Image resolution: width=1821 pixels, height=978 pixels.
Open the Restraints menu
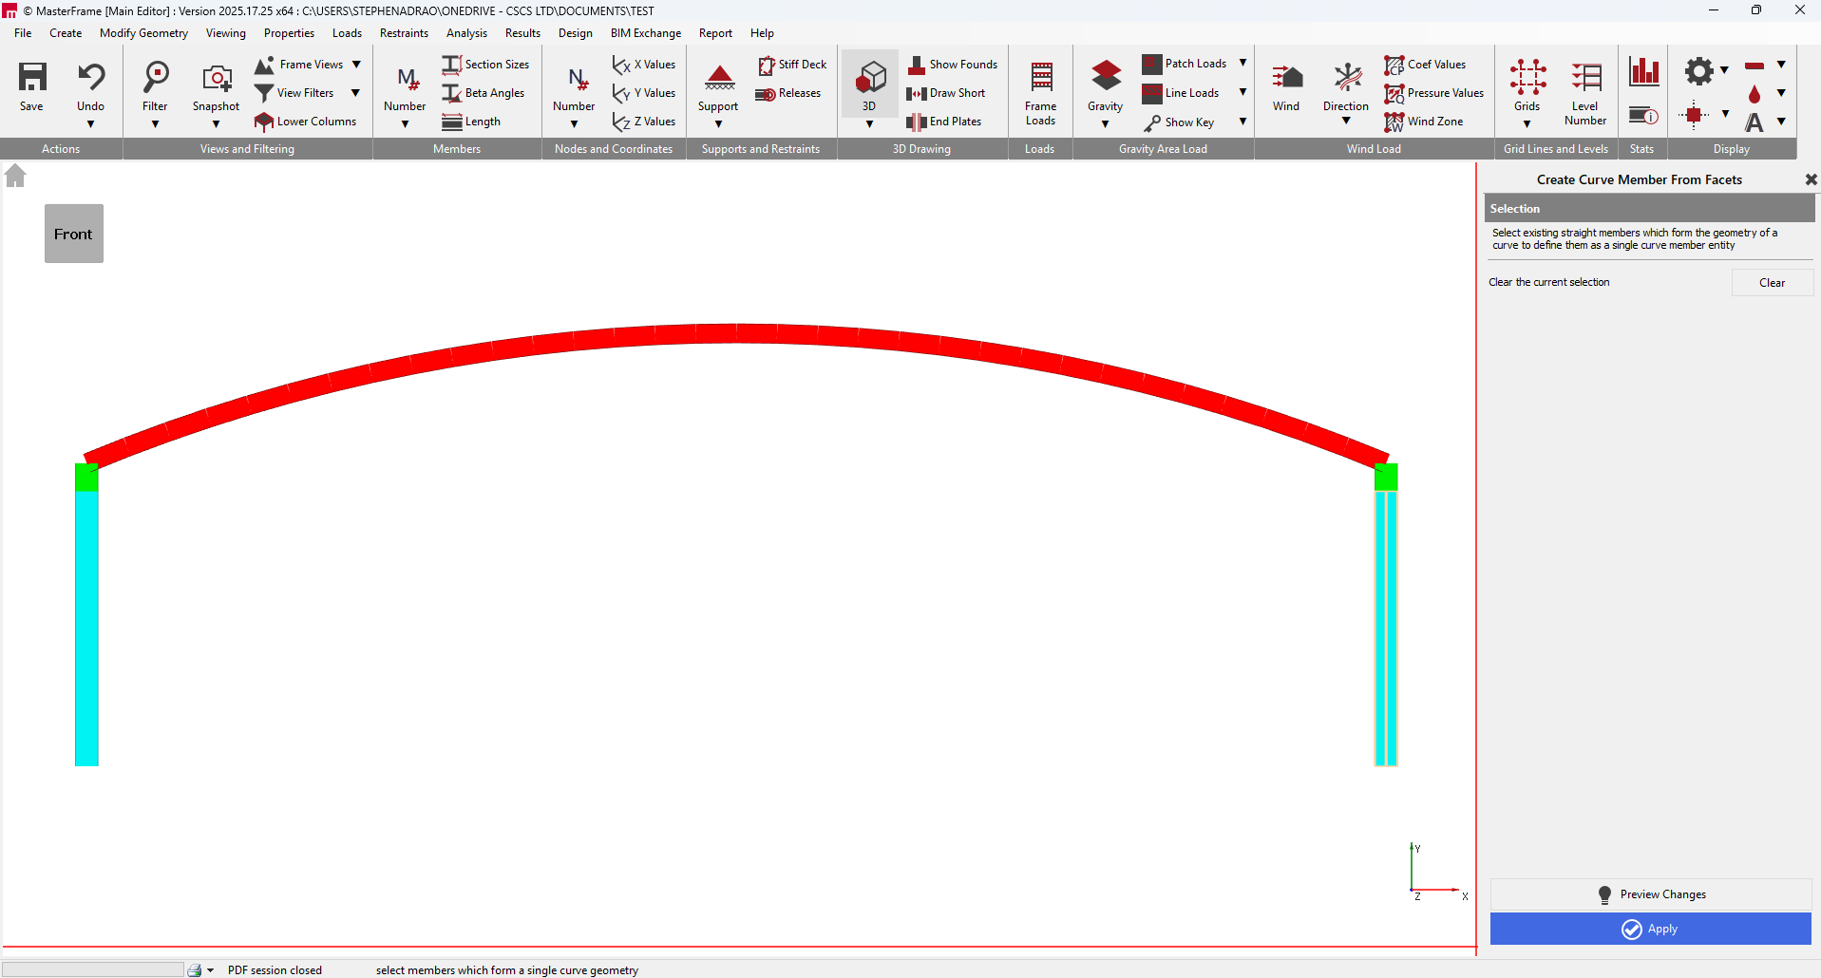pyautogui.click(x=404, y=33)
